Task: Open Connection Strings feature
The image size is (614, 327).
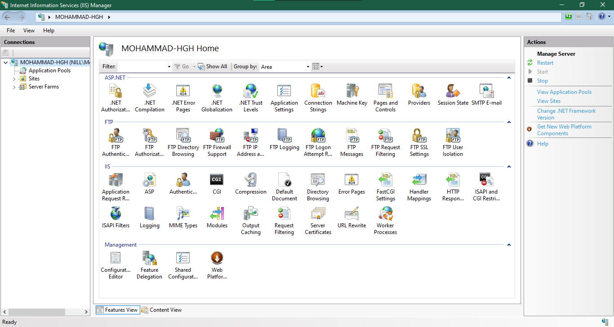Action: pos(318,98)
